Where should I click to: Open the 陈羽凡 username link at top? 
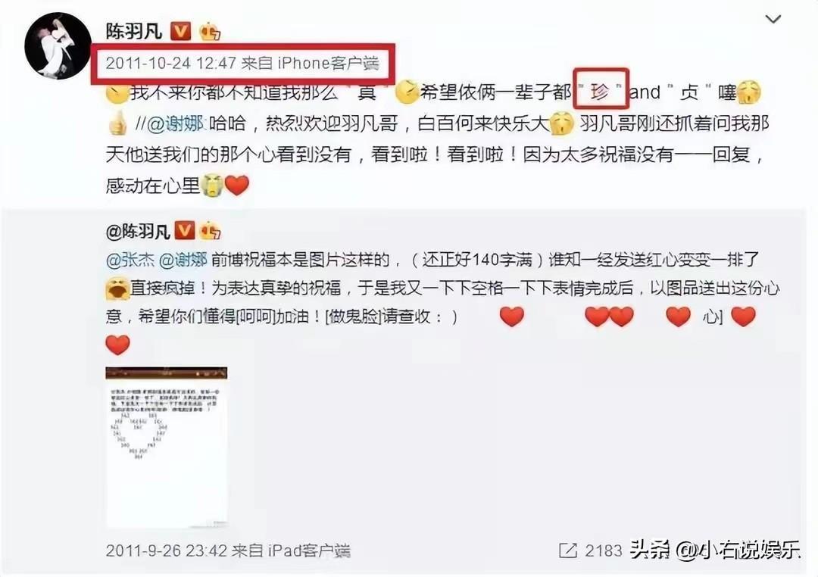134,31
